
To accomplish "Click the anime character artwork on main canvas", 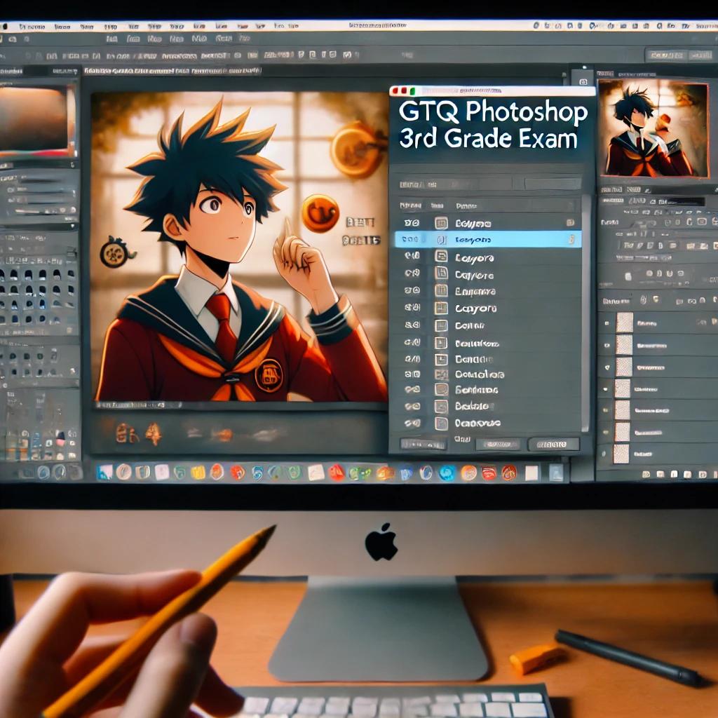I will coord(240,247).
